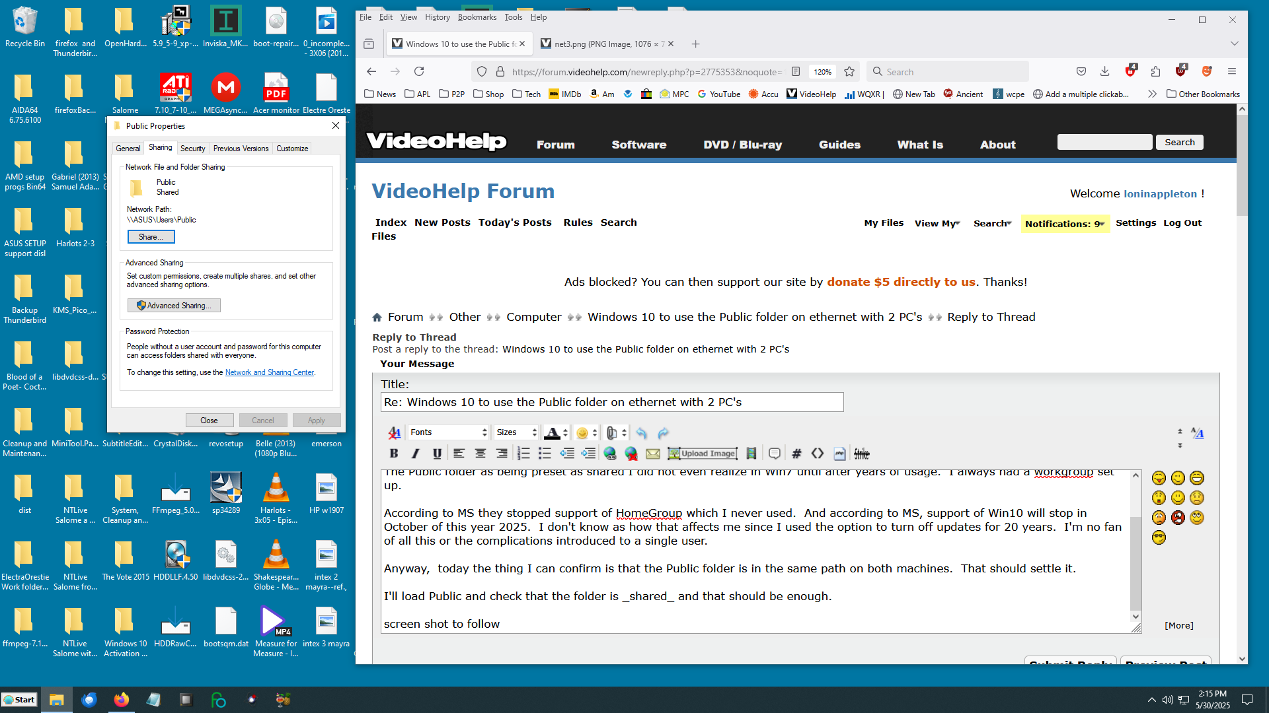Wrap selection in PHP tags
Screen dimensions: 1269x713
click(x=839, y=454)
